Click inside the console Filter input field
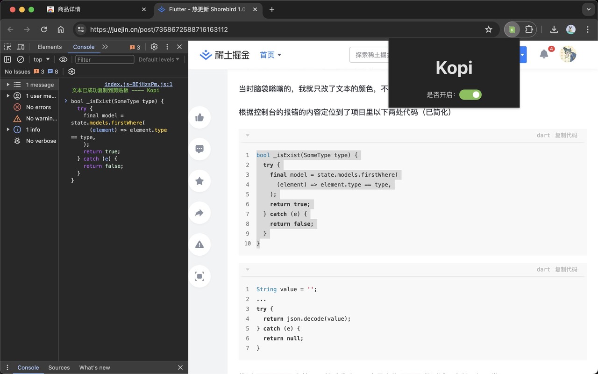Viewport: 598px width, 374px height. (x=105, y=59)
